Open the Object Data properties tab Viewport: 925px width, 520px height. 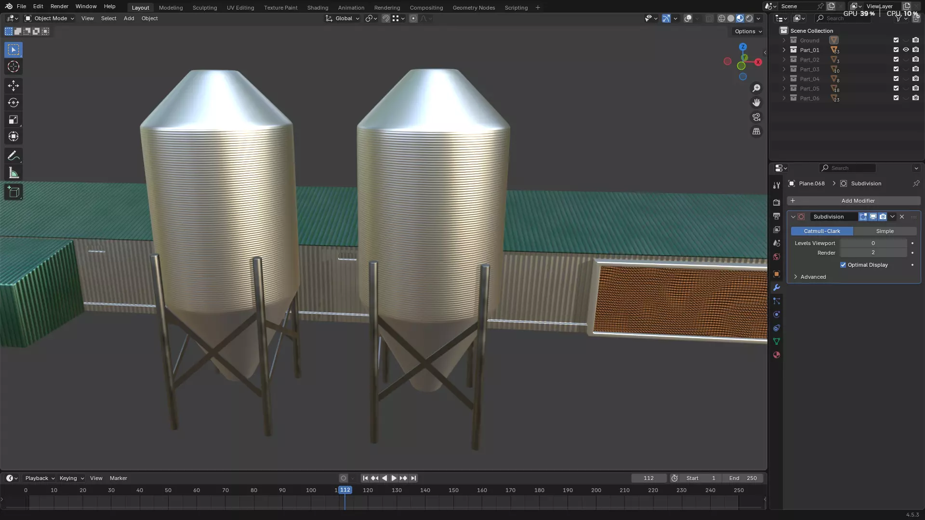776,341
